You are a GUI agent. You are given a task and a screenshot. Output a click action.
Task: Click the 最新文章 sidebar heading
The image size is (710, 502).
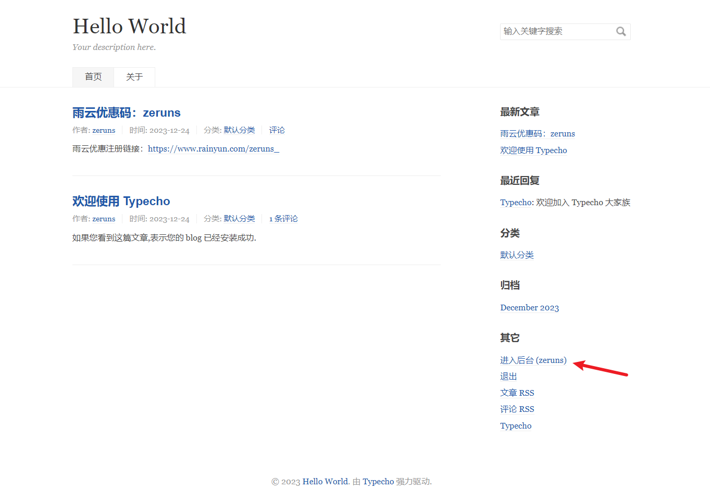[x=520, y=112]
